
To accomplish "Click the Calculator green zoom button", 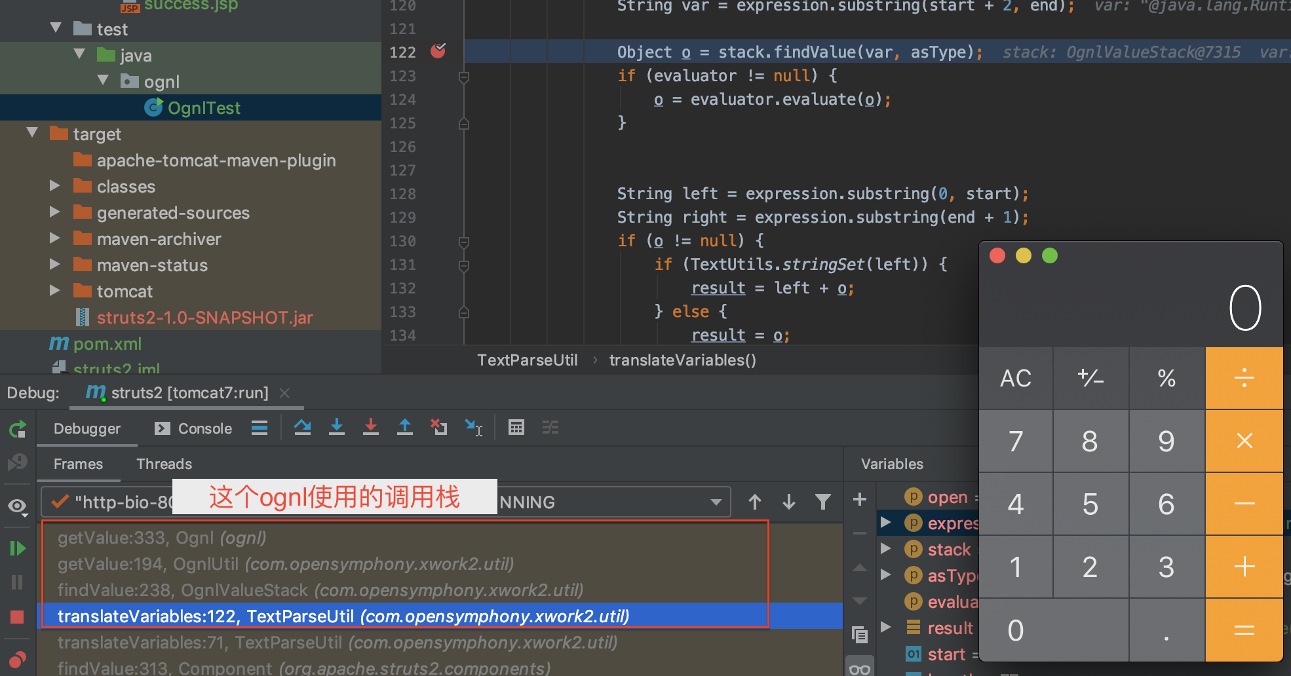I will (x=1049, y=255).
